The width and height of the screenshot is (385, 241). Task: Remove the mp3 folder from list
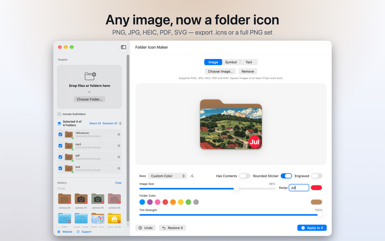(119, 146)
